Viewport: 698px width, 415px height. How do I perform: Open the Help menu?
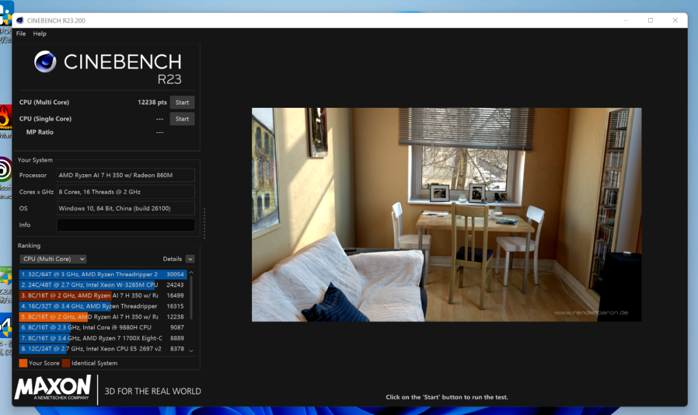39,34
